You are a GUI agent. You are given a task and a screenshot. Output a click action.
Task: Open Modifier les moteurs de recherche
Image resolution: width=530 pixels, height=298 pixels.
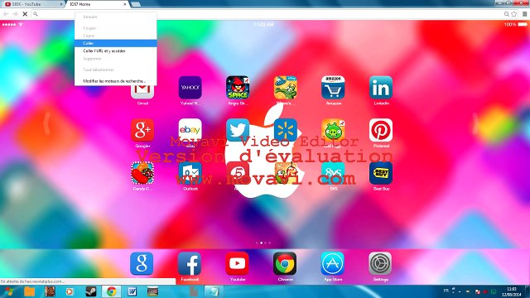(116, 81)
